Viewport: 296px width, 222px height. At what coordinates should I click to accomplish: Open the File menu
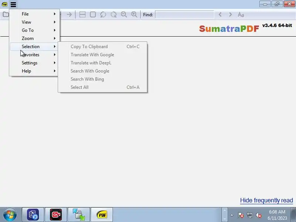coord(34,14)
